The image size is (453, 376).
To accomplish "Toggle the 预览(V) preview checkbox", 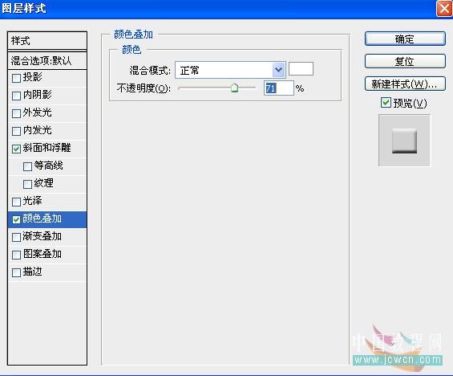I will (386, 103).
